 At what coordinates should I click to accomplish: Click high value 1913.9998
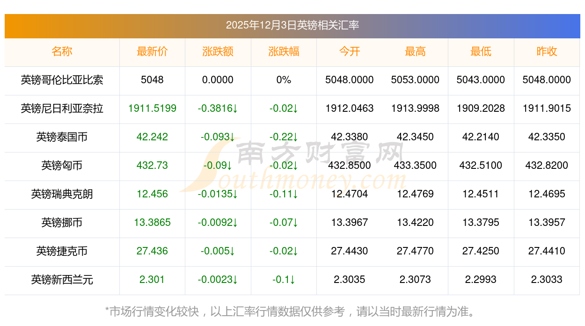pos(415,109)
